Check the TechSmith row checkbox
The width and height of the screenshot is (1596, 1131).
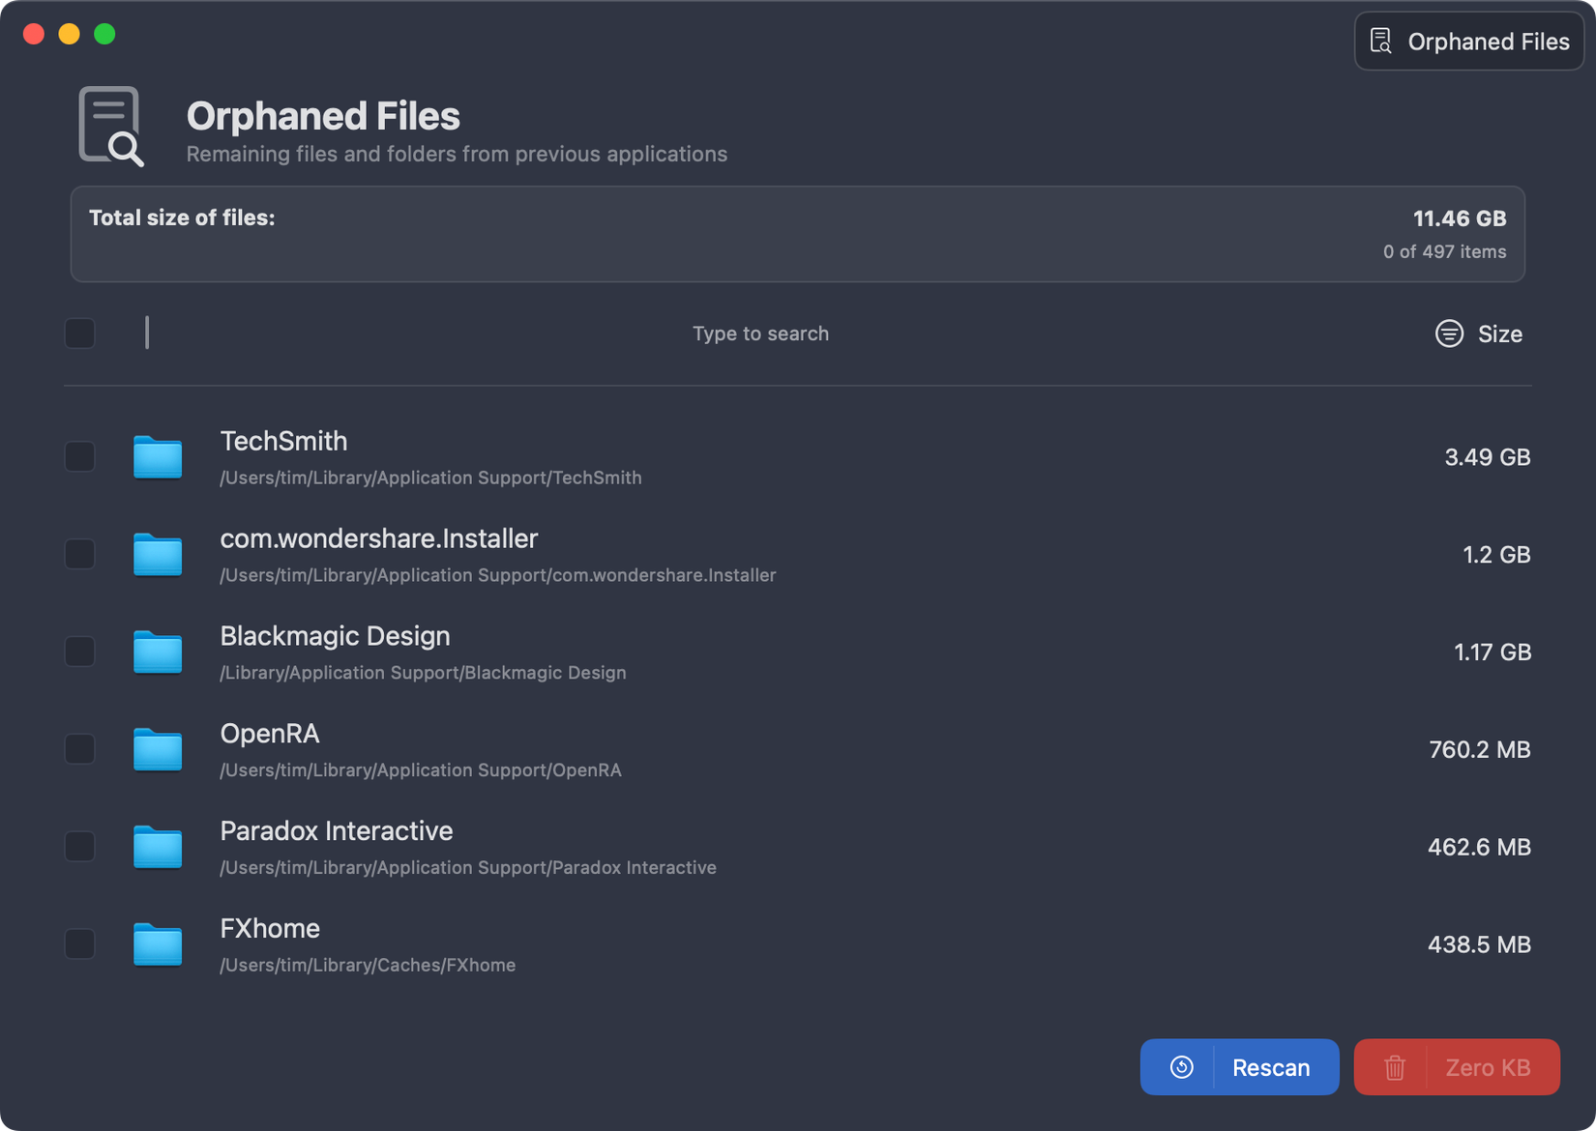click(x=79, y=457)
